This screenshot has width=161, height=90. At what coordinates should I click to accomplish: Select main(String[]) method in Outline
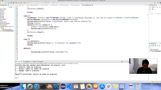click(x=157, y=51)
